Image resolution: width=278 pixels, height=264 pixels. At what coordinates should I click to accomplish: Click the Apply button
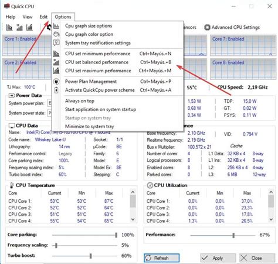point(218,258)
